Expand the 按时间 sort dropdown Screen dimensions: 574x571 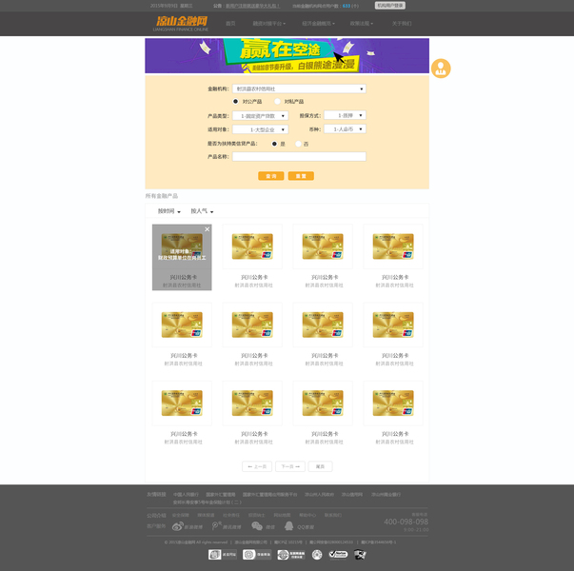pos(168,211)
